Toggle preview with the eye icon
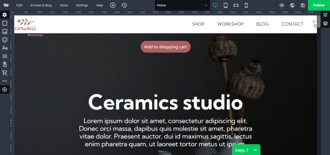 click(x=282, y=5)
